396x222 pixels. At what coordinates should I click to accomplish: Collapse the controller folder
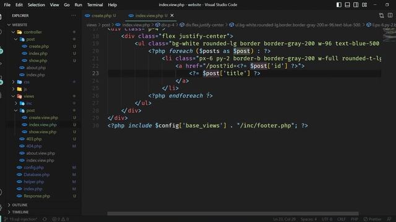click(13, 32)
